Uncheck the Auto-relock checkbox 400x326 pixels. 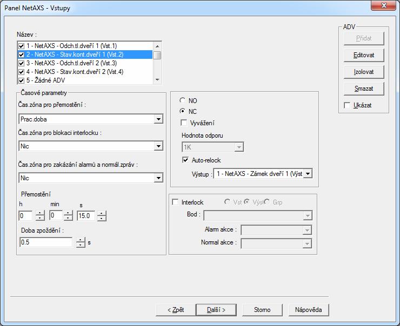click(185, 160)
